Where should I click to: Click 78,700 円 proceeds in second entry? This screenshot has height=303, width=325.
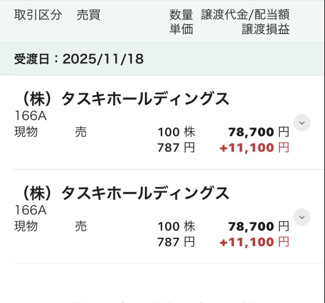click(x=259, y=226)
